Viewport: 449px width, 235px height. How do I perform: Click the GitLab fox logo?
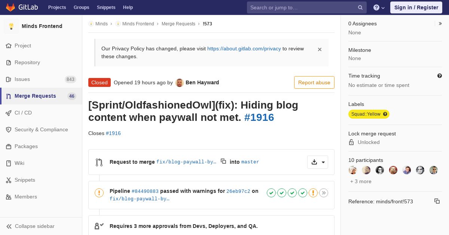click(10, 7)
